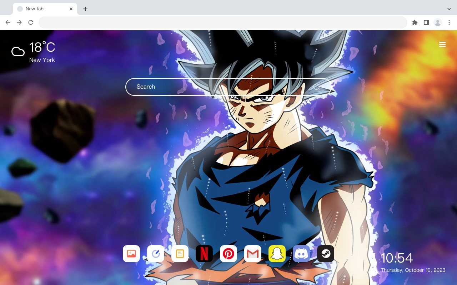Image resolution: width=457 pixels, height=285 pixels.
Task: Open Chrome's three-dot menu
Action: coord(449,22)
